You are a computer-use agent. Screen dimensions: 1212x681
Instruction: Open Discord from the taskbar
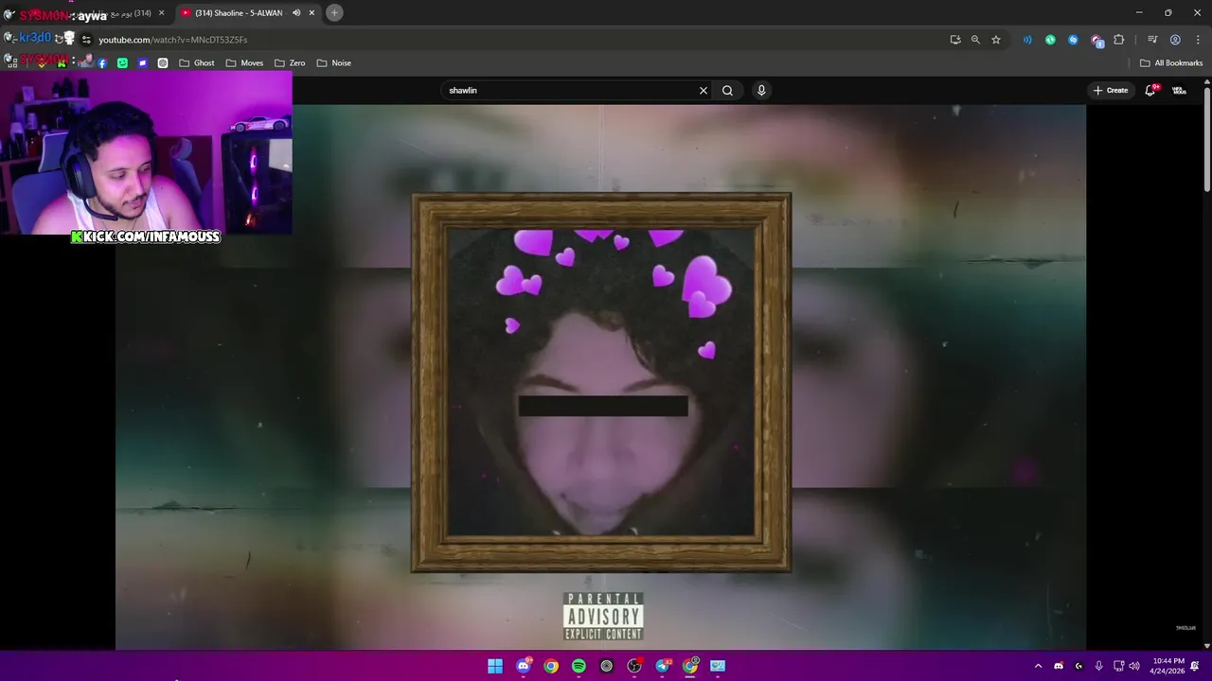[x=523, y=666]
